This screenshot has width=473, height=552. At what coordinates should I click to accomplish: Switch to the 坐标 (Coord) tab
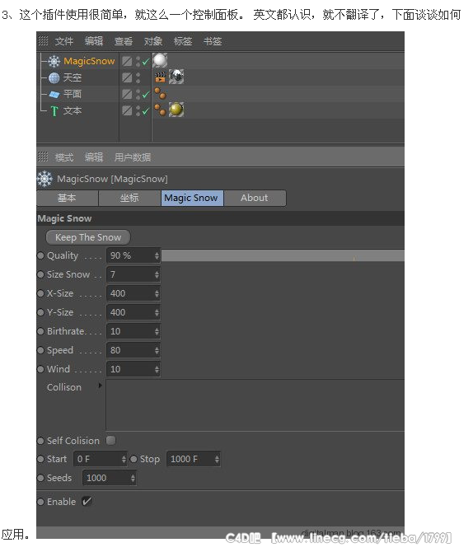tap(129, 198)
